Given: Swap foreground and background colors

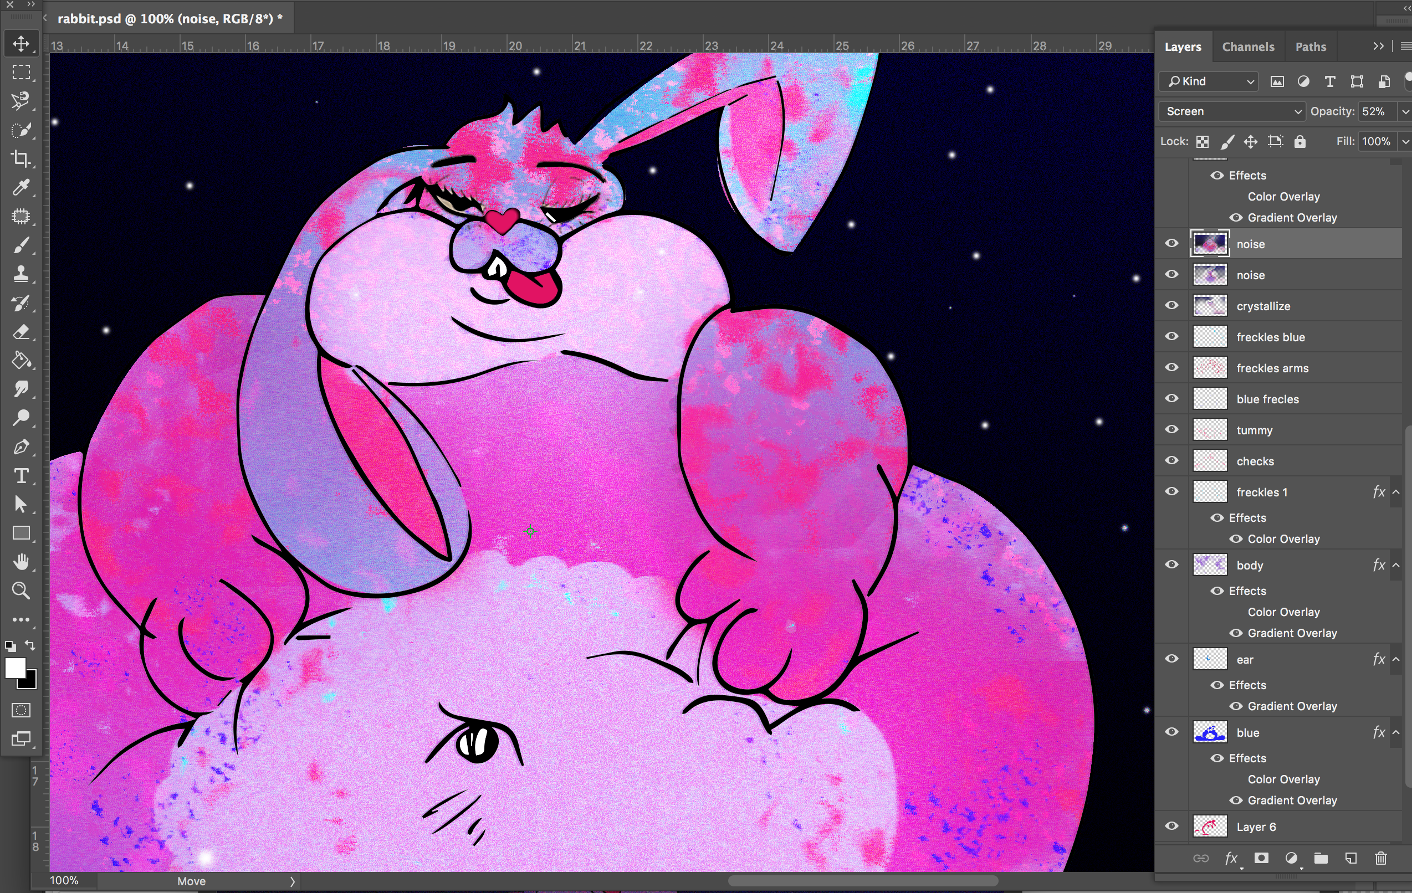Looking at the screenshot, I should click(30, 645).
